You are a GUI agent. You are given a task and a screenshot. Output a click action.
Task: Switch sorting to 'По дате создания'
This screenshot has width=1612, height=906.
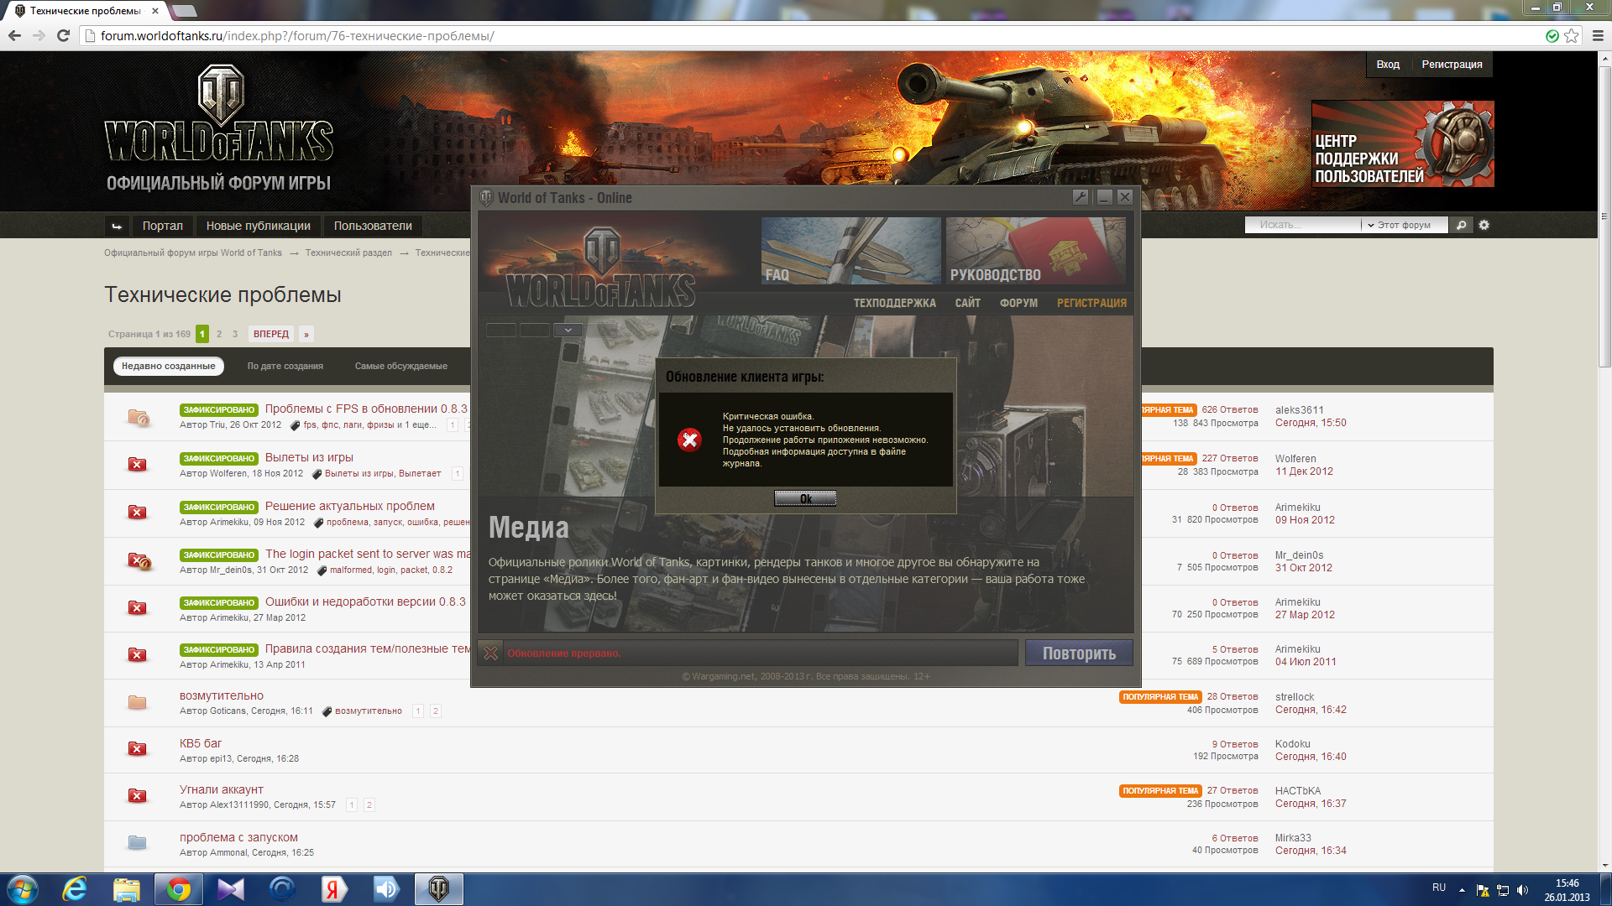pyautogui.click(x=285, y=366)
